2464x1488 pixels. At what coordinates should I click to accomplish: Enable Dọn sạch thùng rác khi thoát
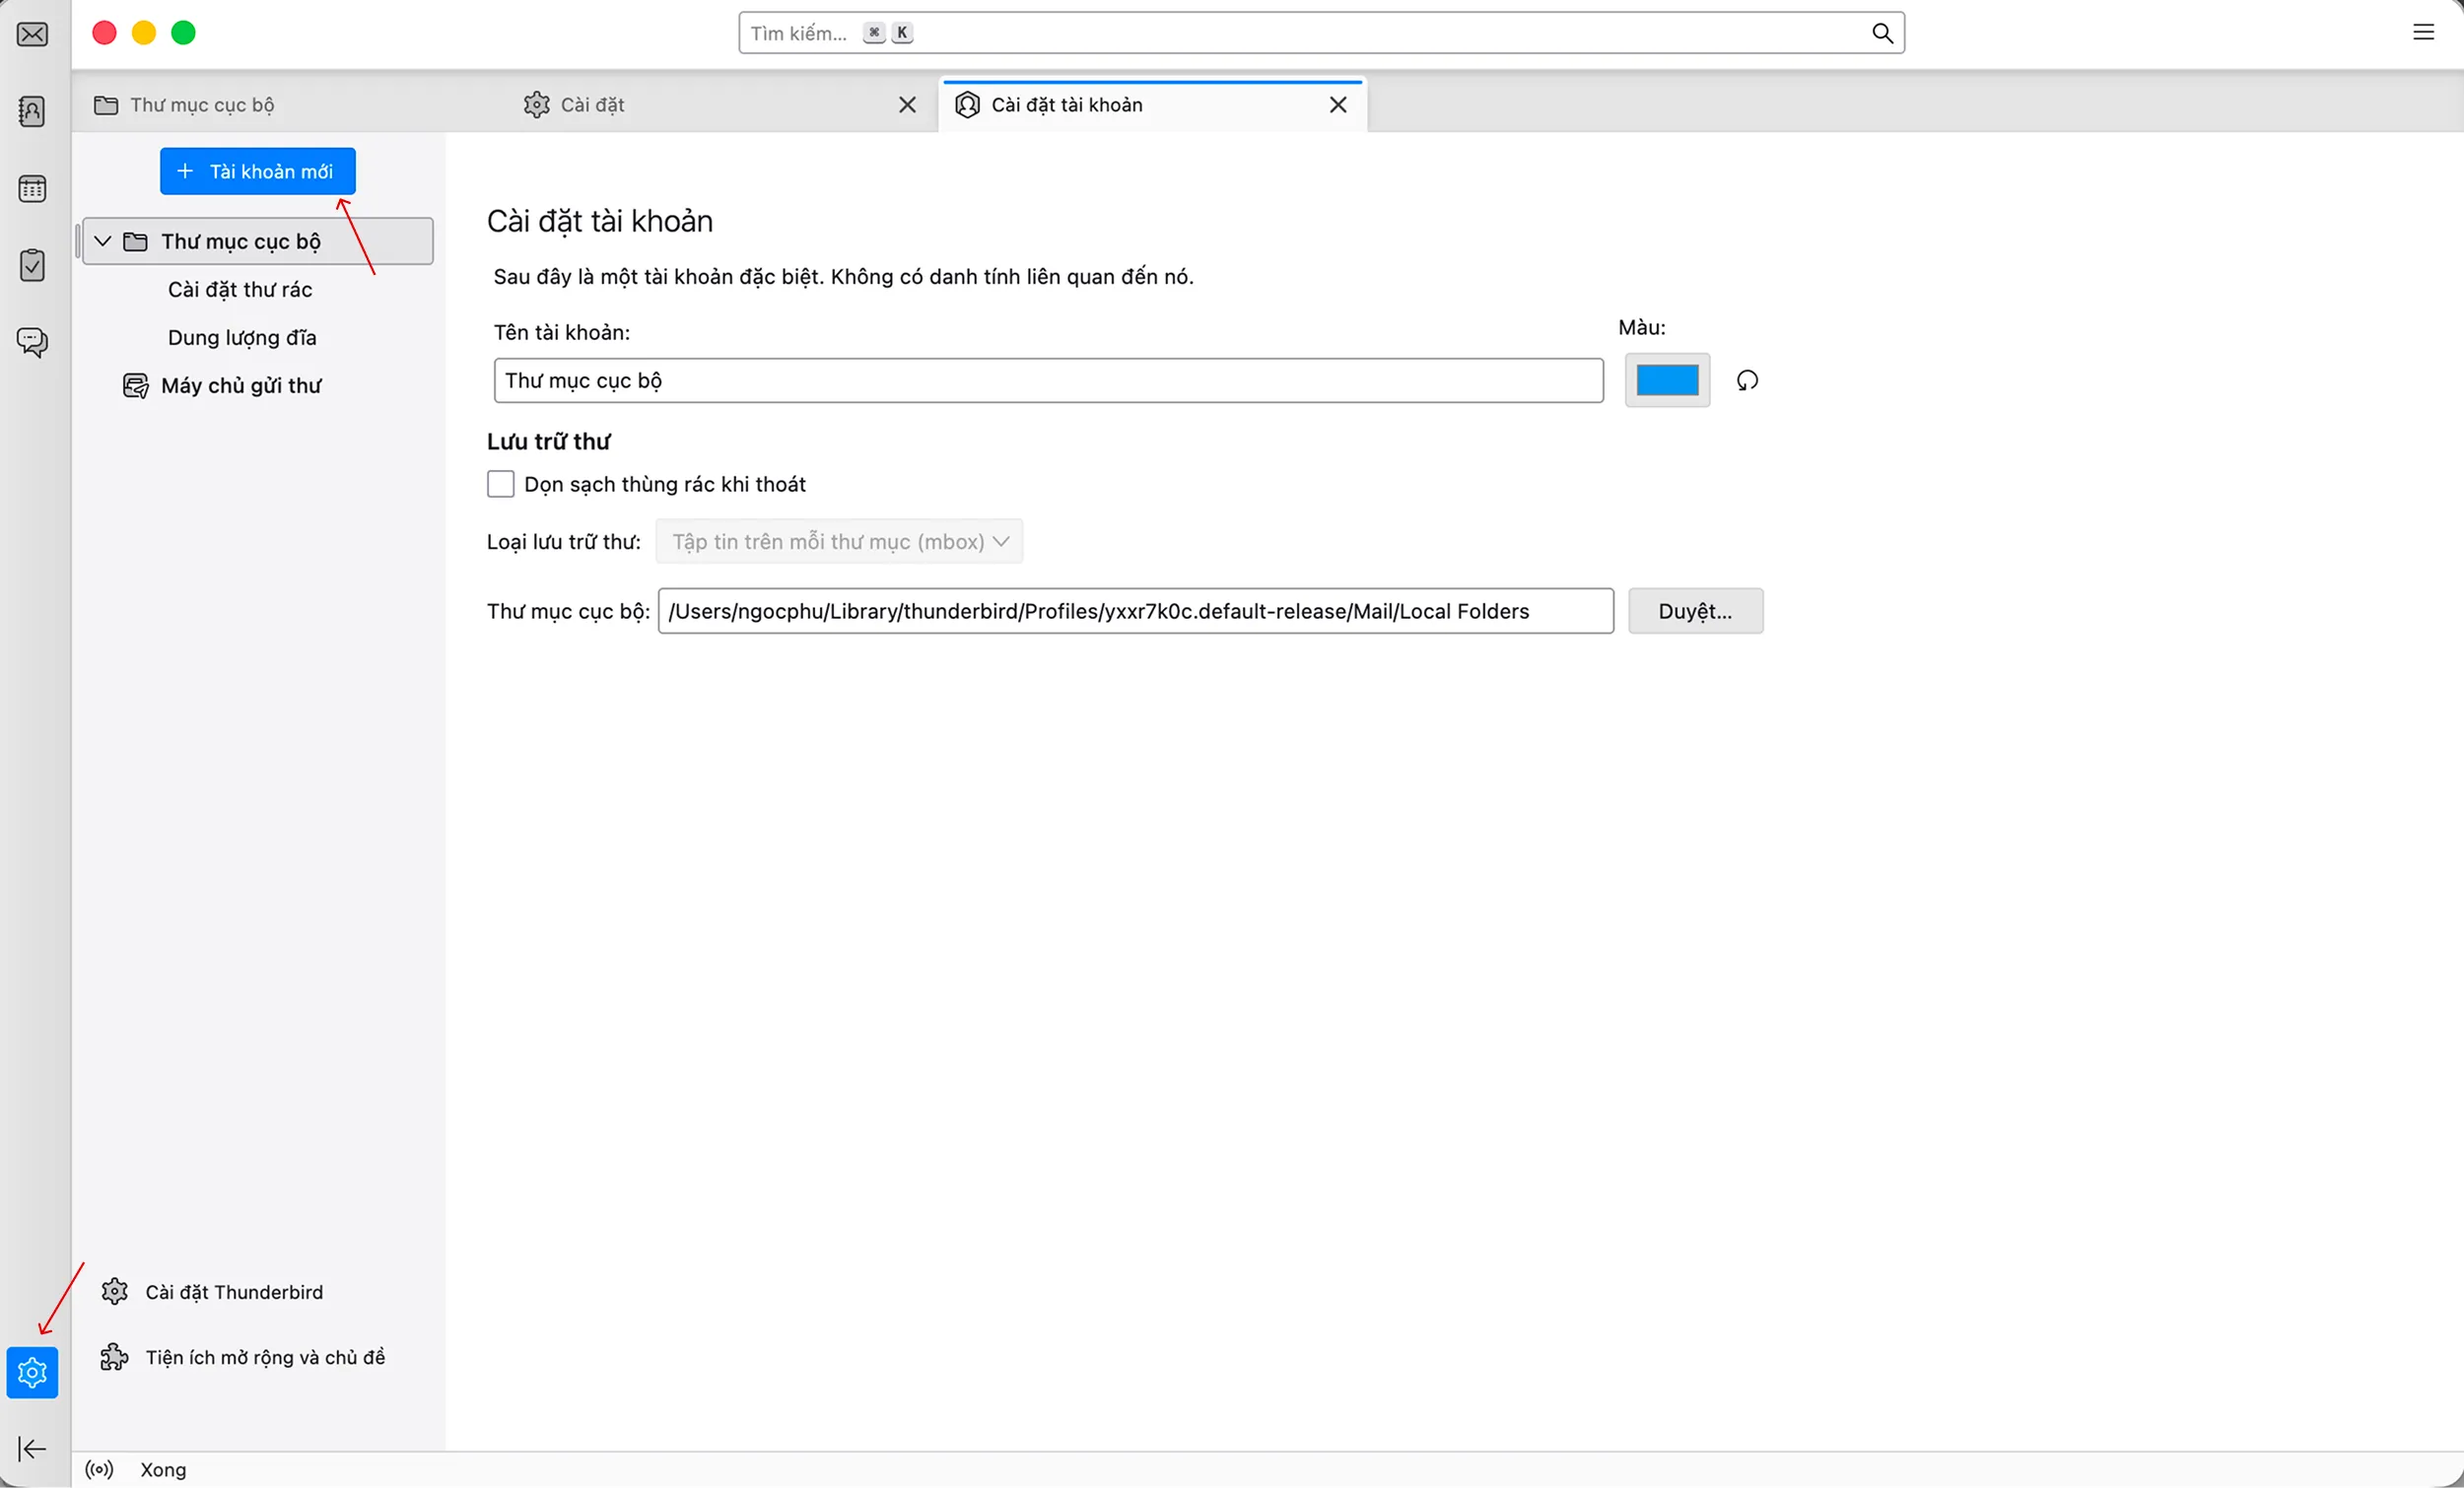pos(500,484)
